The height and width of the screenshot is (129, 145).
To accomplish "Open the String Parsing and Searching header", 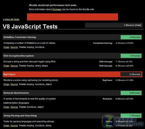I will [x=72, y=116].
